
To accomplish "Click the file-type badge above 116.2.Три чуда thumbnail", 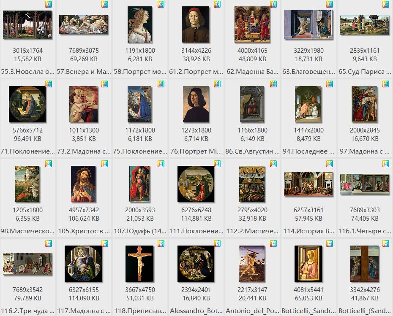I will point(49,244).
